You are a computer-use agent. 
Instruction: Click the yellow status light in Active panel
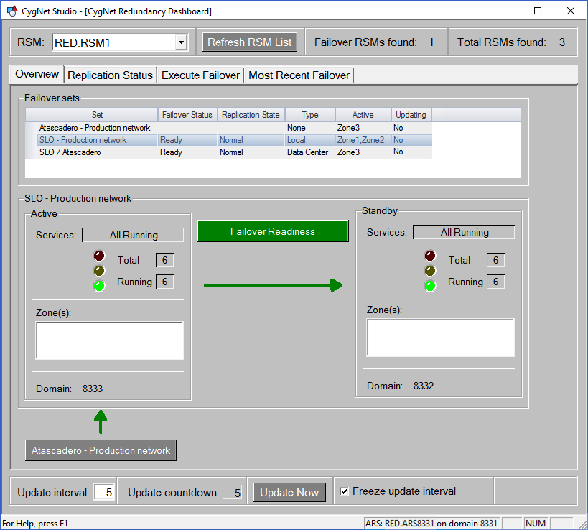(99, 271)
